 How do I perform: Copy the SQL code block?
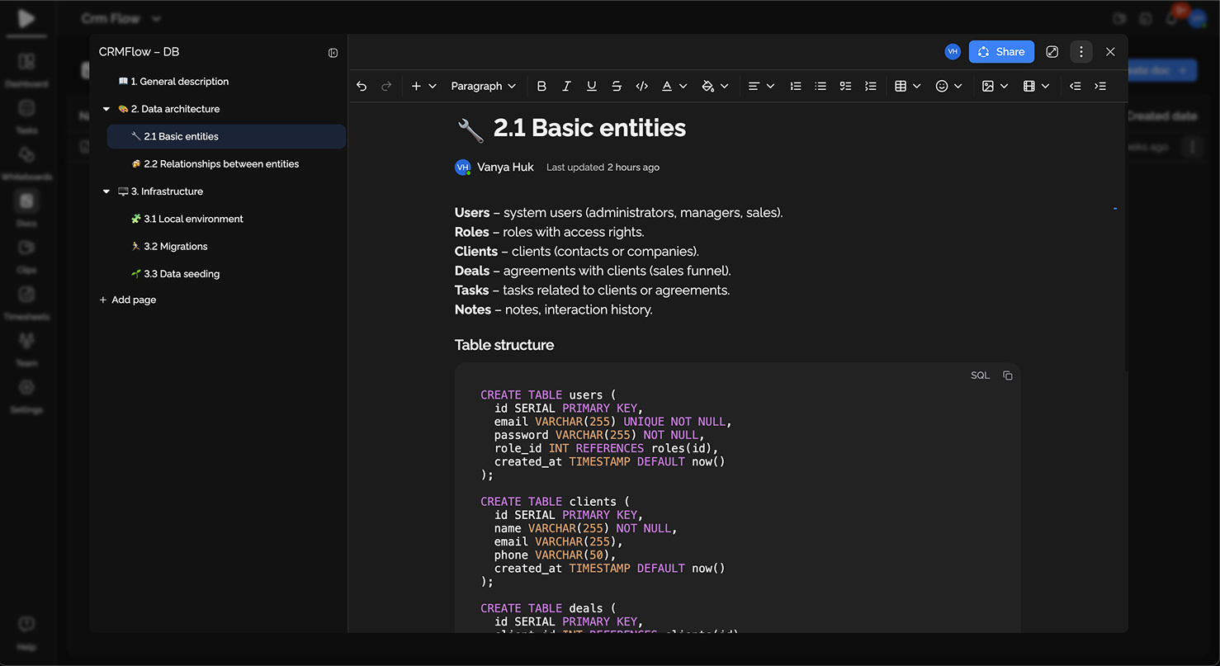pos(1007,376)
